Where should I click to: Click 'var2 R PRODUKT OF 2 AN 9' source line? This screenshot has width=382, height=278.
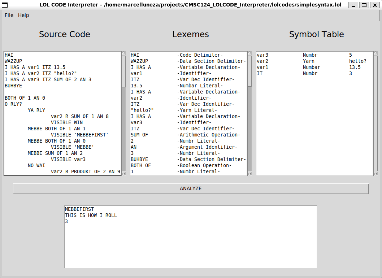pos(86,171)
